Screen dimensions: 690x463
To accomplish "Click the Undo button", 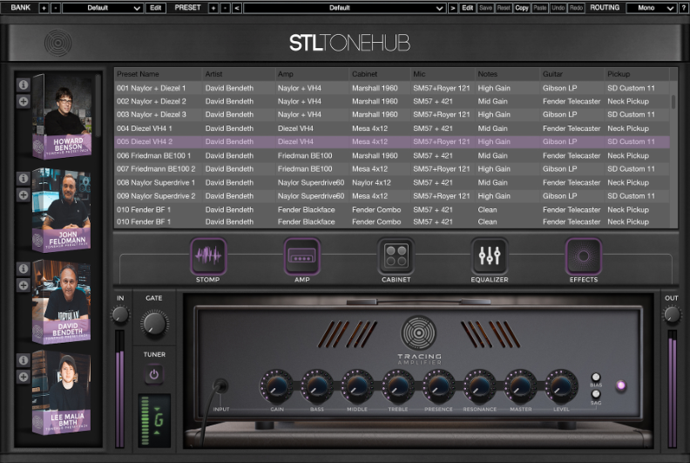I will pyautogui.click(x=558, y=8).
